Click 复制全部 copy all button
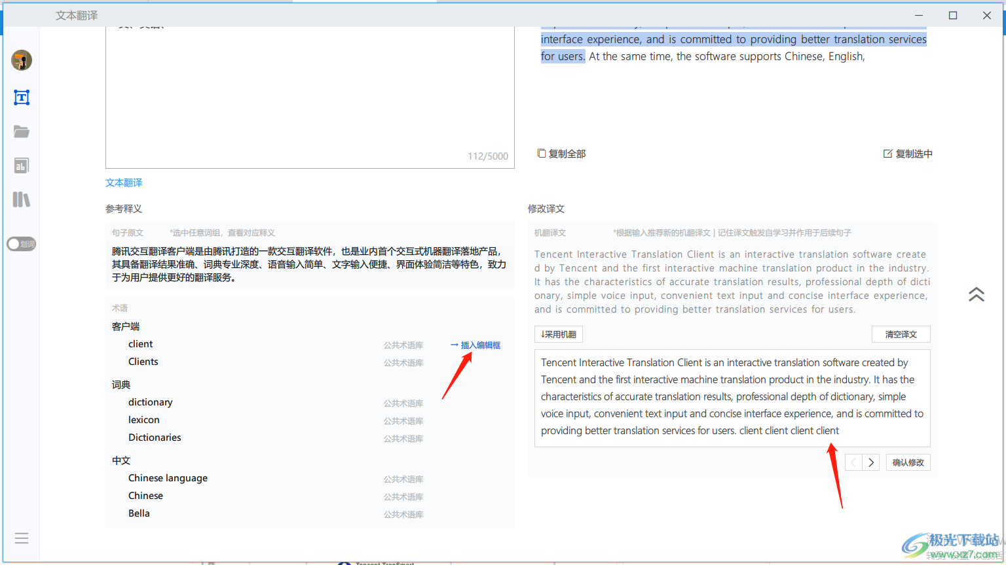This screenshot has width=1006, height=565. 561,154
